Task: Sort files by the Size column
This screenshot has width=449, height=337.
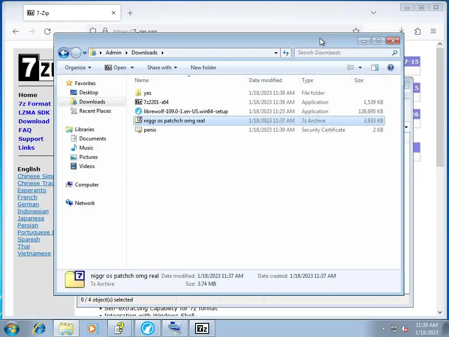Action: pos(369,80)
